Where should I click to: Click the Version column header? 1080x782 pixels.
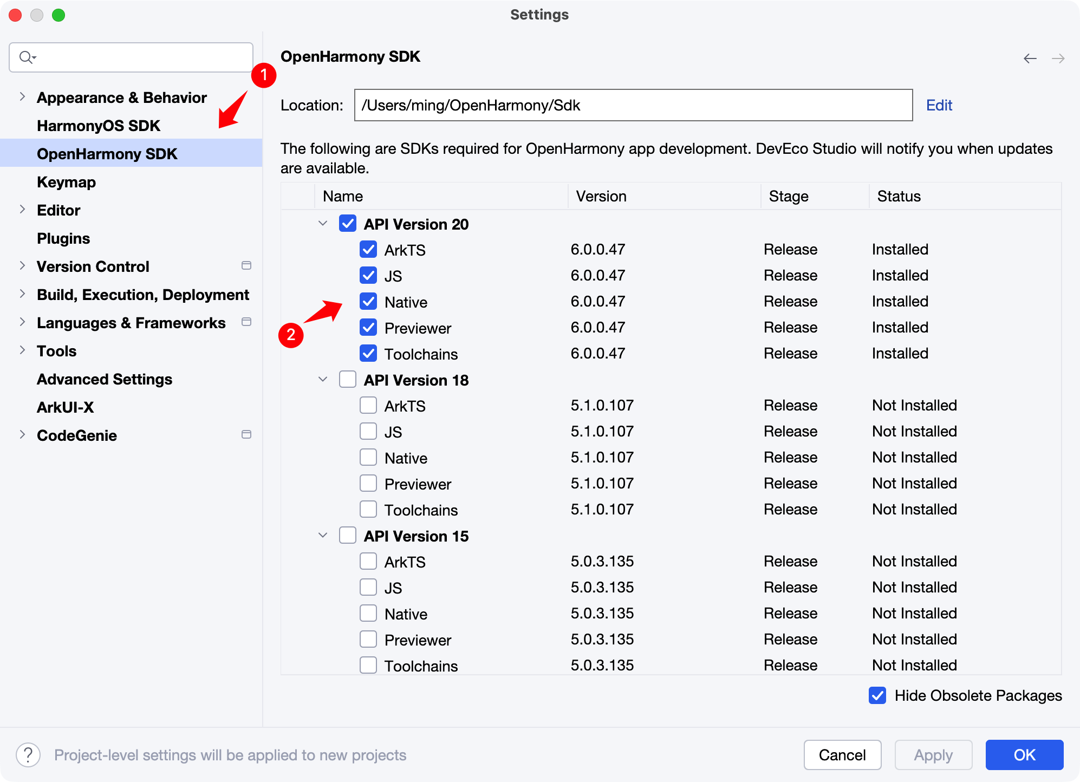pyautogui.click(x=664, y=196)
